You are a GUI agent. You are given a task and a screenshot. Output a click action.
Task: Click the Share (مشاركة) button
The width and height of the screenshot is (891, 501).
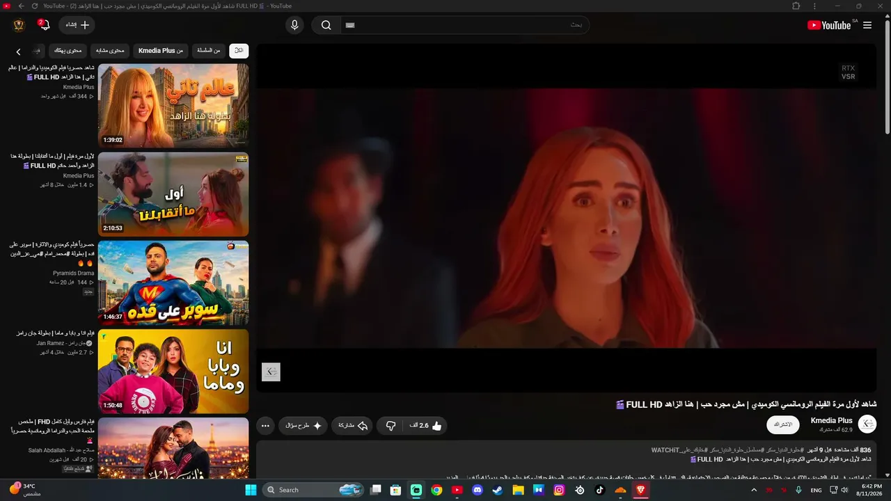click(x=353, y=426)
